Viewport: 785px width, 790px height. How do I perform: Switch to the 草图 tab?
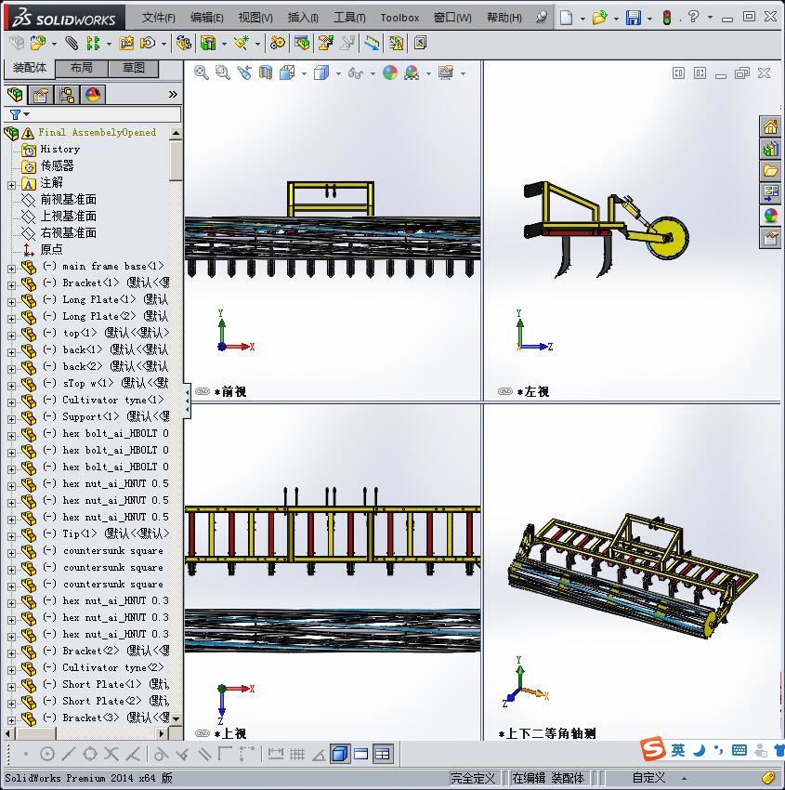[x=134, y=68]
